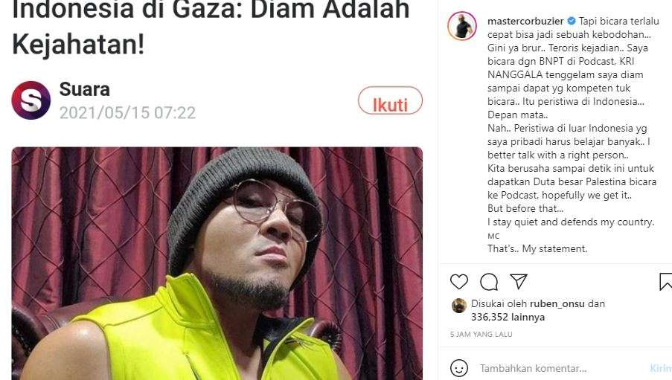Image resolution: width=672 pixels, height=380 pixels.
Task: Click the blue verified badge
Action: [x=572, y=21]
